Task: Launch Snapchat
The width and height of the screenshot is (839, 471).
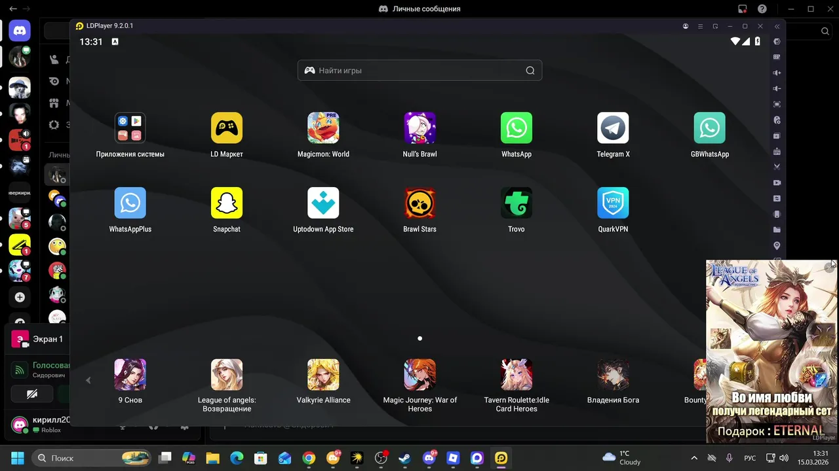Action: (227, 203)
